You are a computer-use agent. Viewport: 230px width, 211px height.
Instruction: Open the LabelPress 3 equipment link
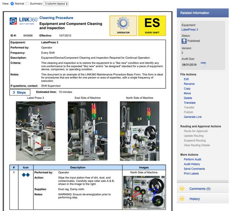(190, 29)
